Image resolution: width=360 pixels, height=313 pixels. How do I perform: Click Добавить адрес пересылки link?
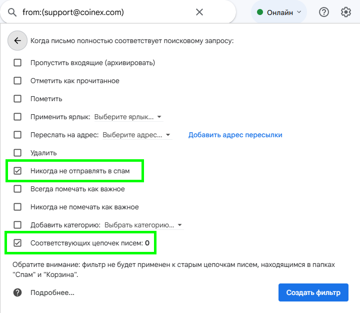point(235,135)
